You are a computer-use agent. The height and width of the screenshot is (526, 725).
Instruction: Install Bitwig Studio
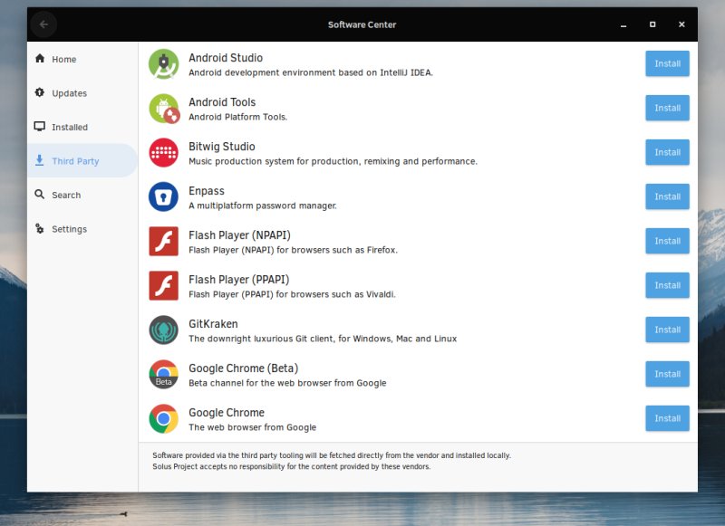click(667, 152)
